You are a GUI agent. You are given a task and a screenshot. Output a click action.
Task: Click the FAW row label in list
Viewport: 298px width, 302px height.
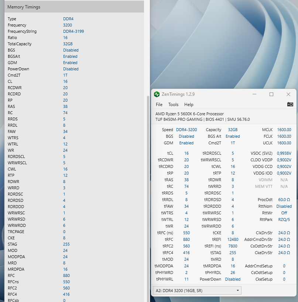point(11,131)
